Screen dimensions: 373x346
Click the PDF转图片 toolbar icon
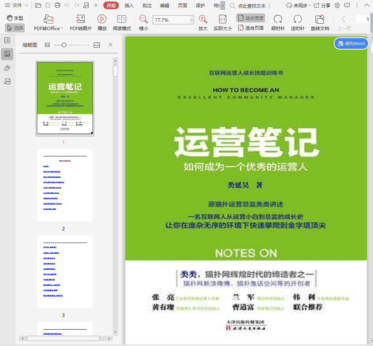tap(80, 19)
